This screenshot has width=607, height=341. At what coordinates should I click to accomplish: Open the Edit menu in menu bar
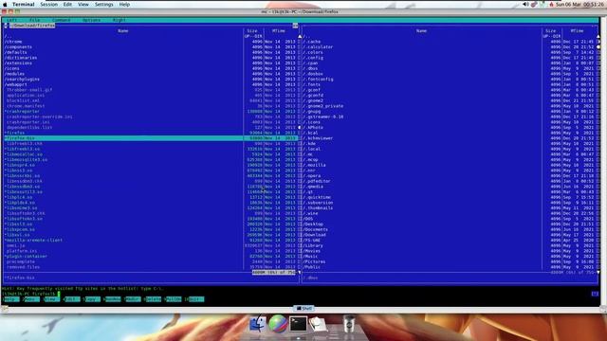[67, 4]
